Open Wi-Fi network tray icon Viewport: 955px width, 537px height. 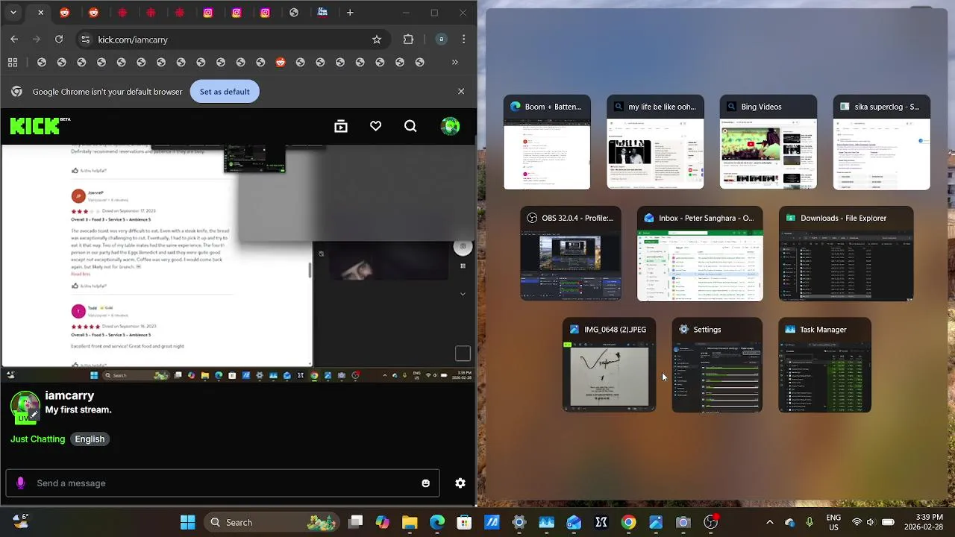point(857,523)
